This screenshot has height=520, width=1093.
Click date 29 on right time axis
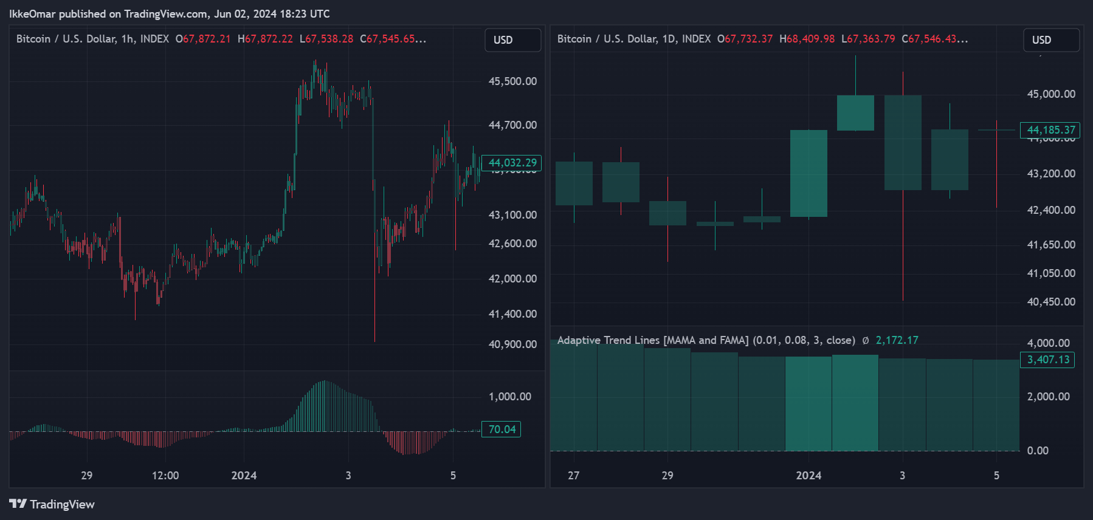(667, 476)
